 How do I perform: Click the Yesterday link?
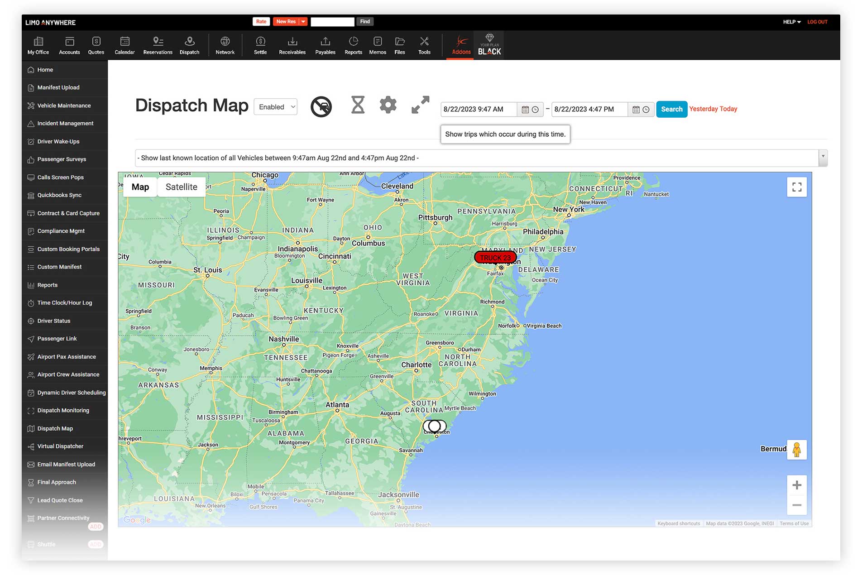pyautogui.click(x=703, y=109)
